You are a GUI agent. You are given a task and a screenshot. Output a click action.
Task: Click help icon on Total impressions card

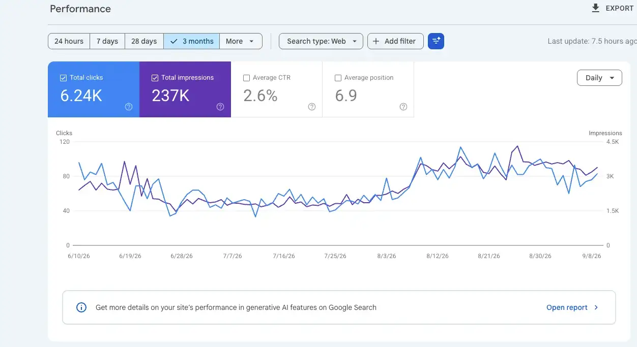coord(220,107)
